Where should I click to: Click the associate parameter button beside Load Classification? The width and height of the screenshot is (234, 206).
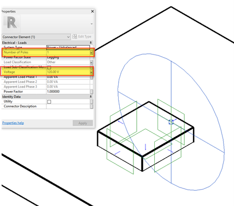91,62
